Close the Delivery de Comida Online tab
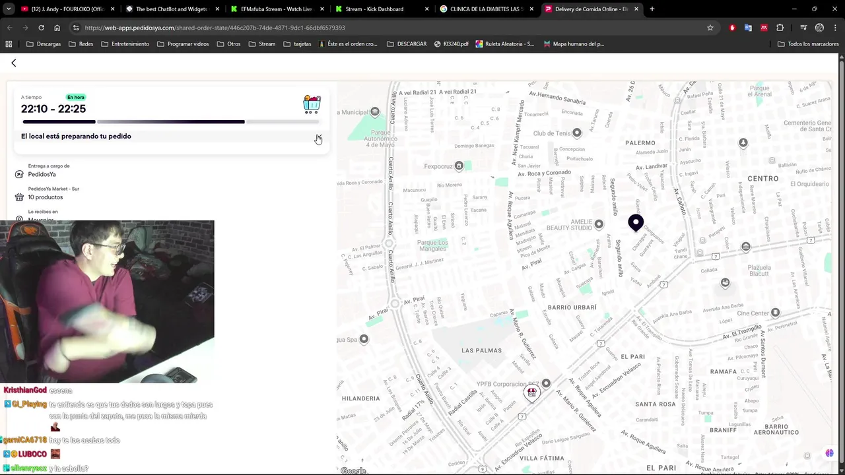Viewport: 845px width, 475px height. tap(636, 9)
